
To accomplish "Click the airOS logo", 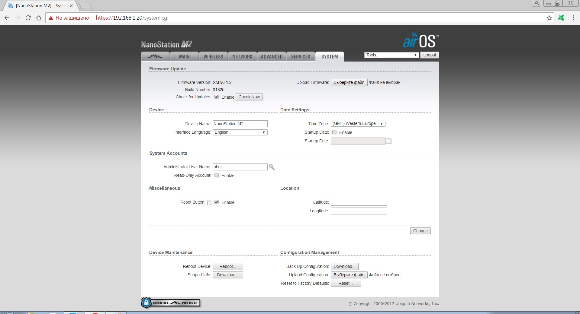I will (x=420, y=40).
